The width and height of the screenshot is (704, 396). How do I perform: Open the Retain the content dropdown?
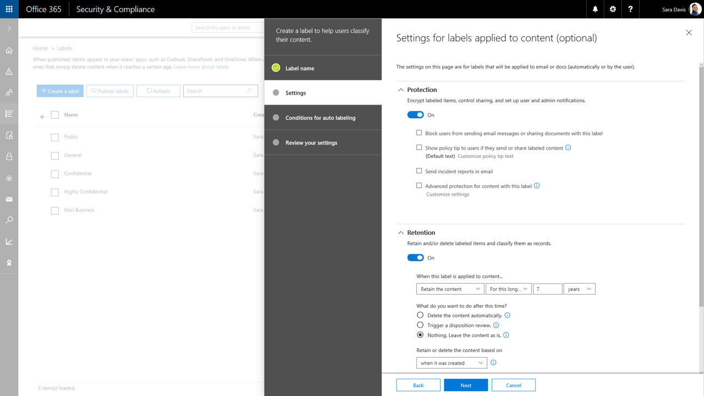click(449, 289)
